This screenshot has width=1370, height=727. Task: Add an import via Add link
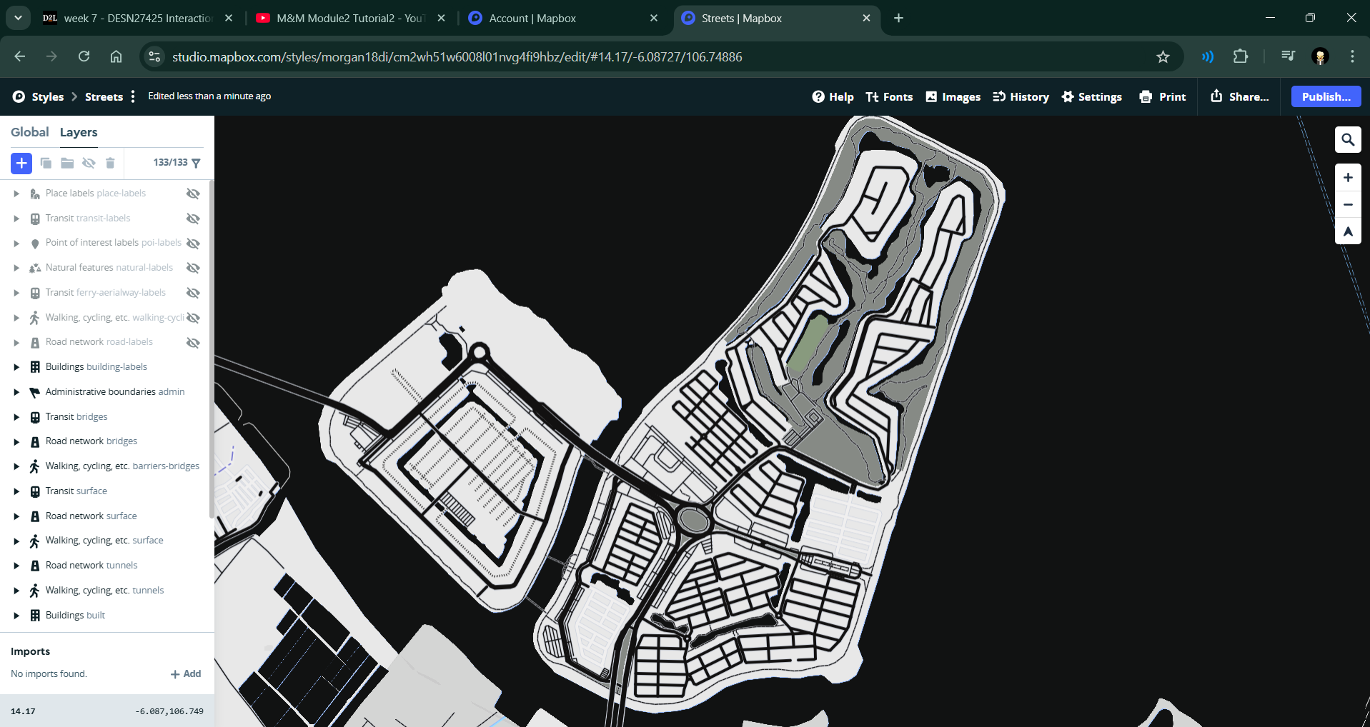186,674
